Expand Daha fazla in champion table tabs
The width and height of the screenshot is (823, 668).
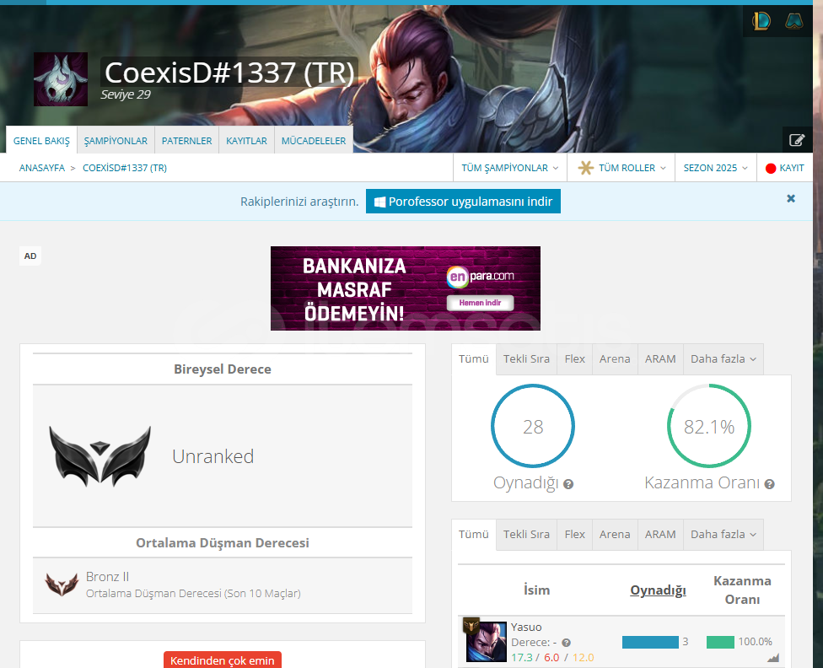723,535
